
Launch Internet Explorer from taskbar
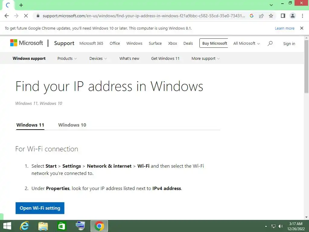click(24, 226)
